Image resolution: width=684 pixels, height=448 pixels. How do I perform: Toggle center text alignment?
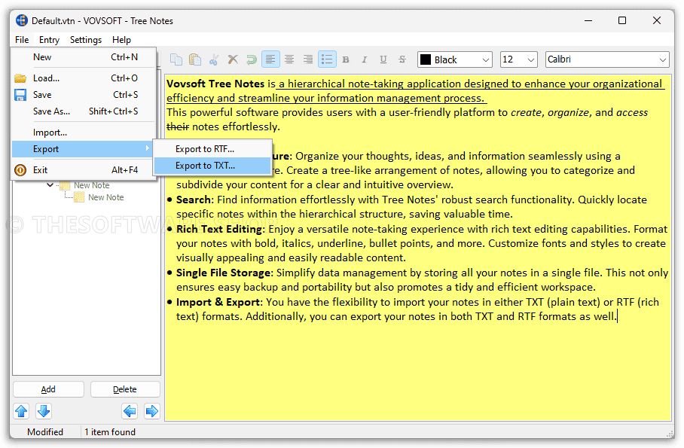click(289, 59)
